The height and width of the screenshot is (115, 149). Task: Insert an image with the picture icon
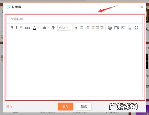123,28
